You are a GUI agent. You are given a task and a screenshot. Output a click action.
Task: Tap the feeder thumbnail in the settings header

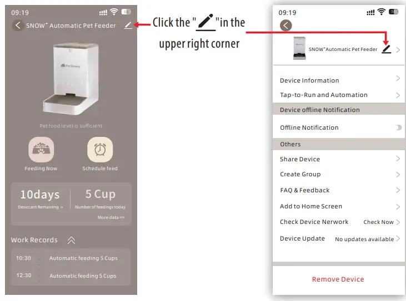click(x=299, y=48)
